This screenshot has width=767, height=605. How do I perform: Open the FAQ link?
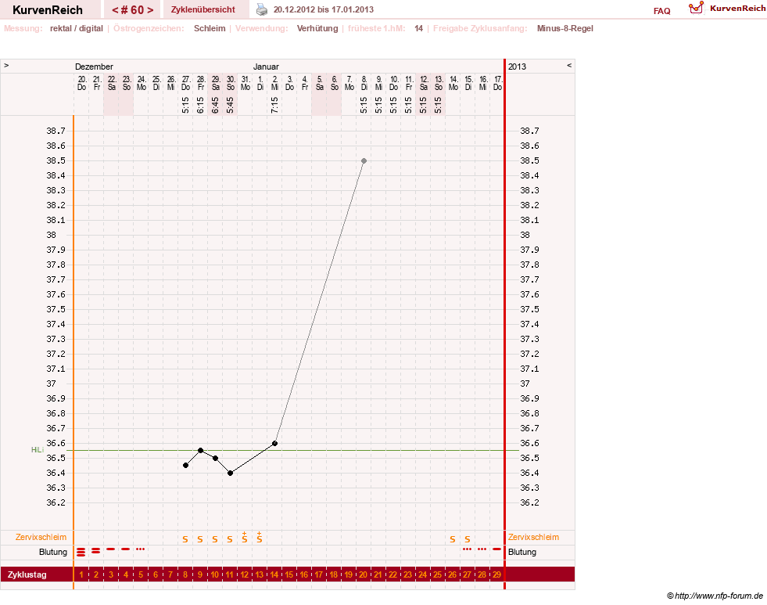[661, 11]
